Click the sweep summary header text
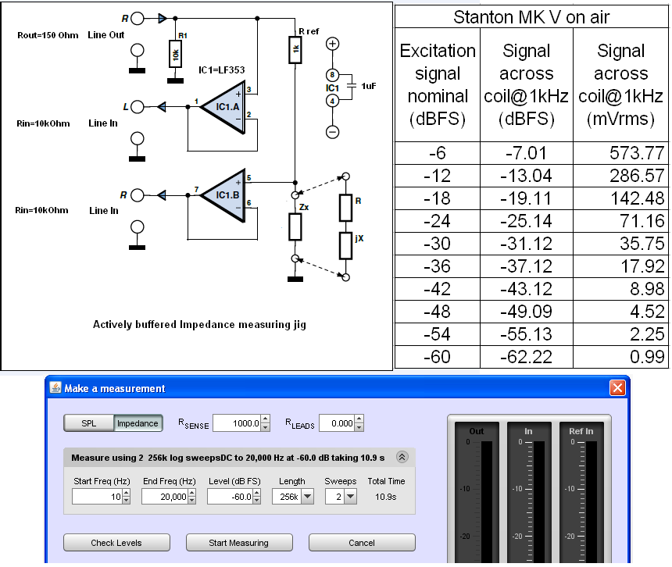Viewport: 672px width, 567px height. pos(228,458)
